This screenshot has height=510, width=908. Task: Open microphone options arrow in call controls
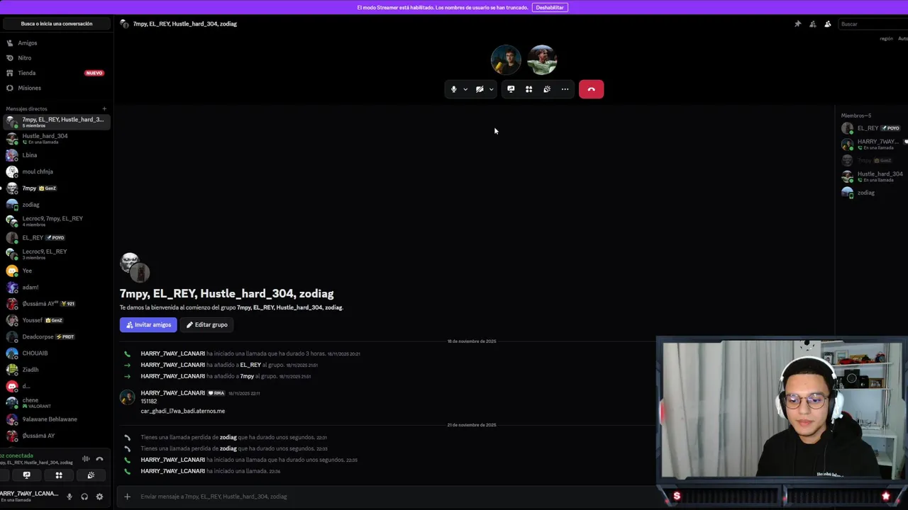(x=465, y=89)
